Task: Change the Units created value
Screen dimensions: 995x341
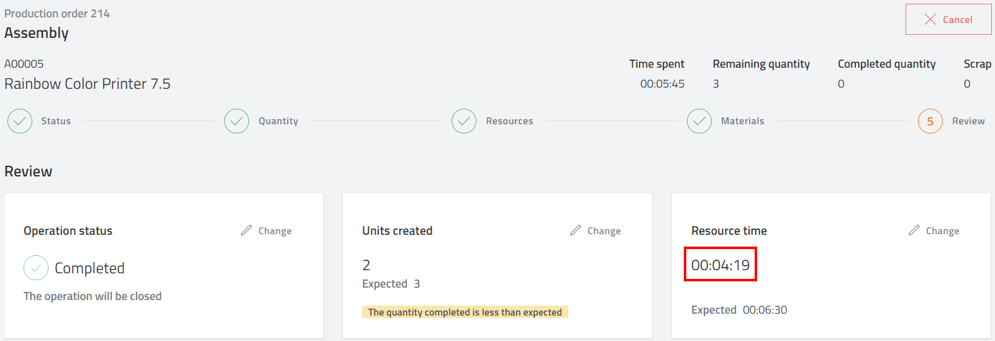Action: (596, 230)
